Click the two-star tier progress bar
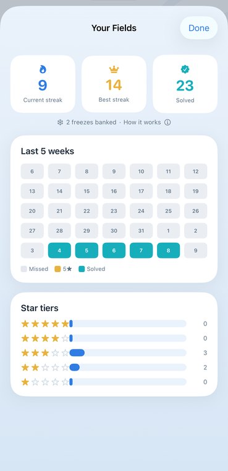The height and width of the screenshot is (471, 228). (x=128, y=368)
